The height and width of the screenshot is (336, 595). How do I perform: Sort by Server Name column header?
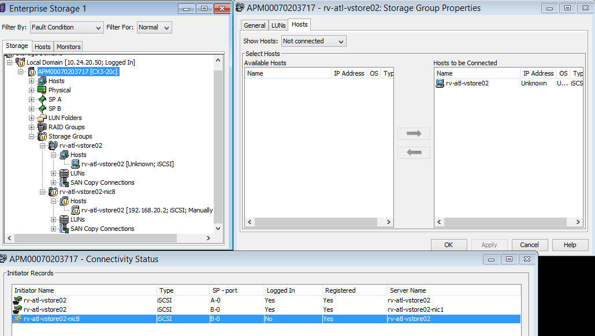click(453, 290)
